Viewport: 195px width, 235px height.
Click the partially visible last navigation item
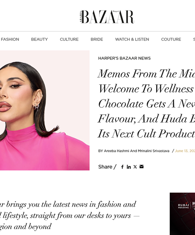(x=194, y=39)
